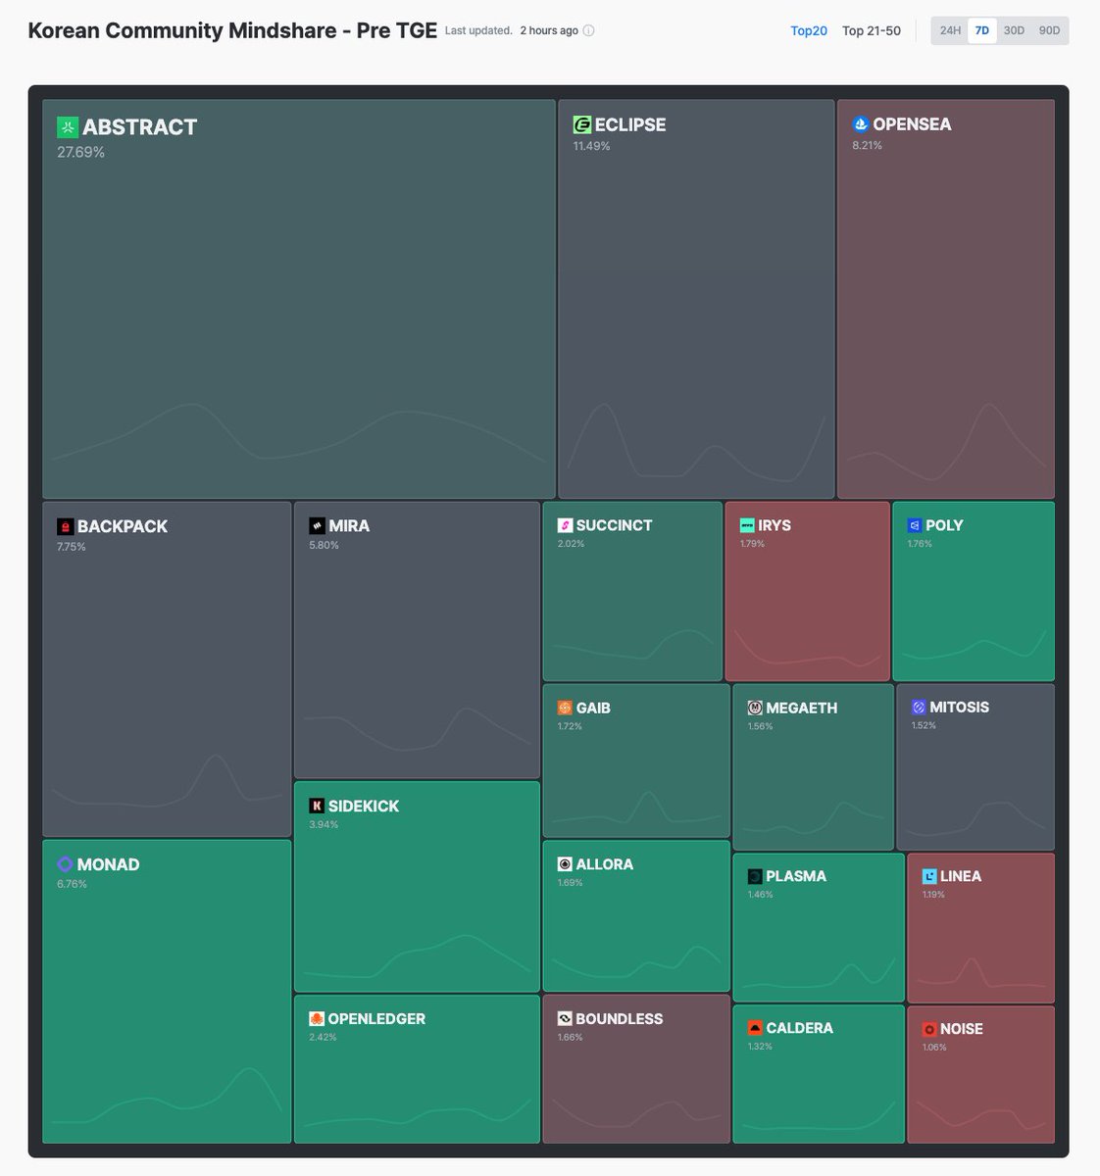Click the PLASMA name label
The width and height of the screenshot is (1100, 1176).
click(x=796, y=876)
